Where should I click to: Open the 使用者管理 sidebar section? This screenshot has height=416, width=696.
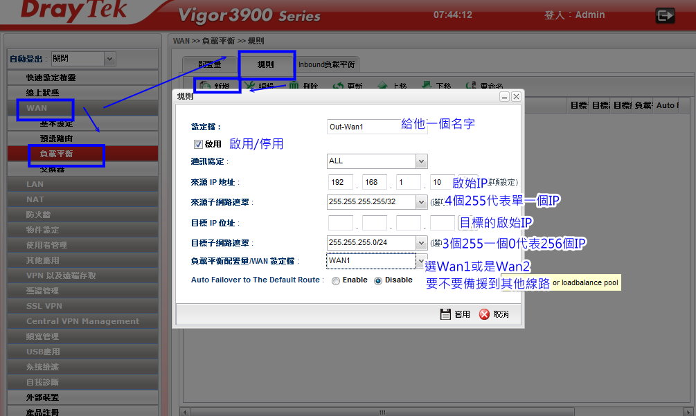82,245
